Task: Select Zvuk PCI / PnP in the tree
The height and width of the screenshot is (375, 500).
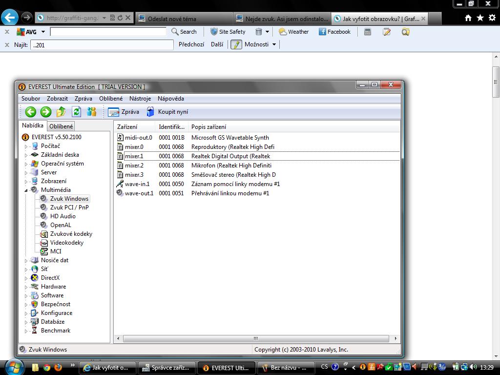Action: click(x=69, y=207)
